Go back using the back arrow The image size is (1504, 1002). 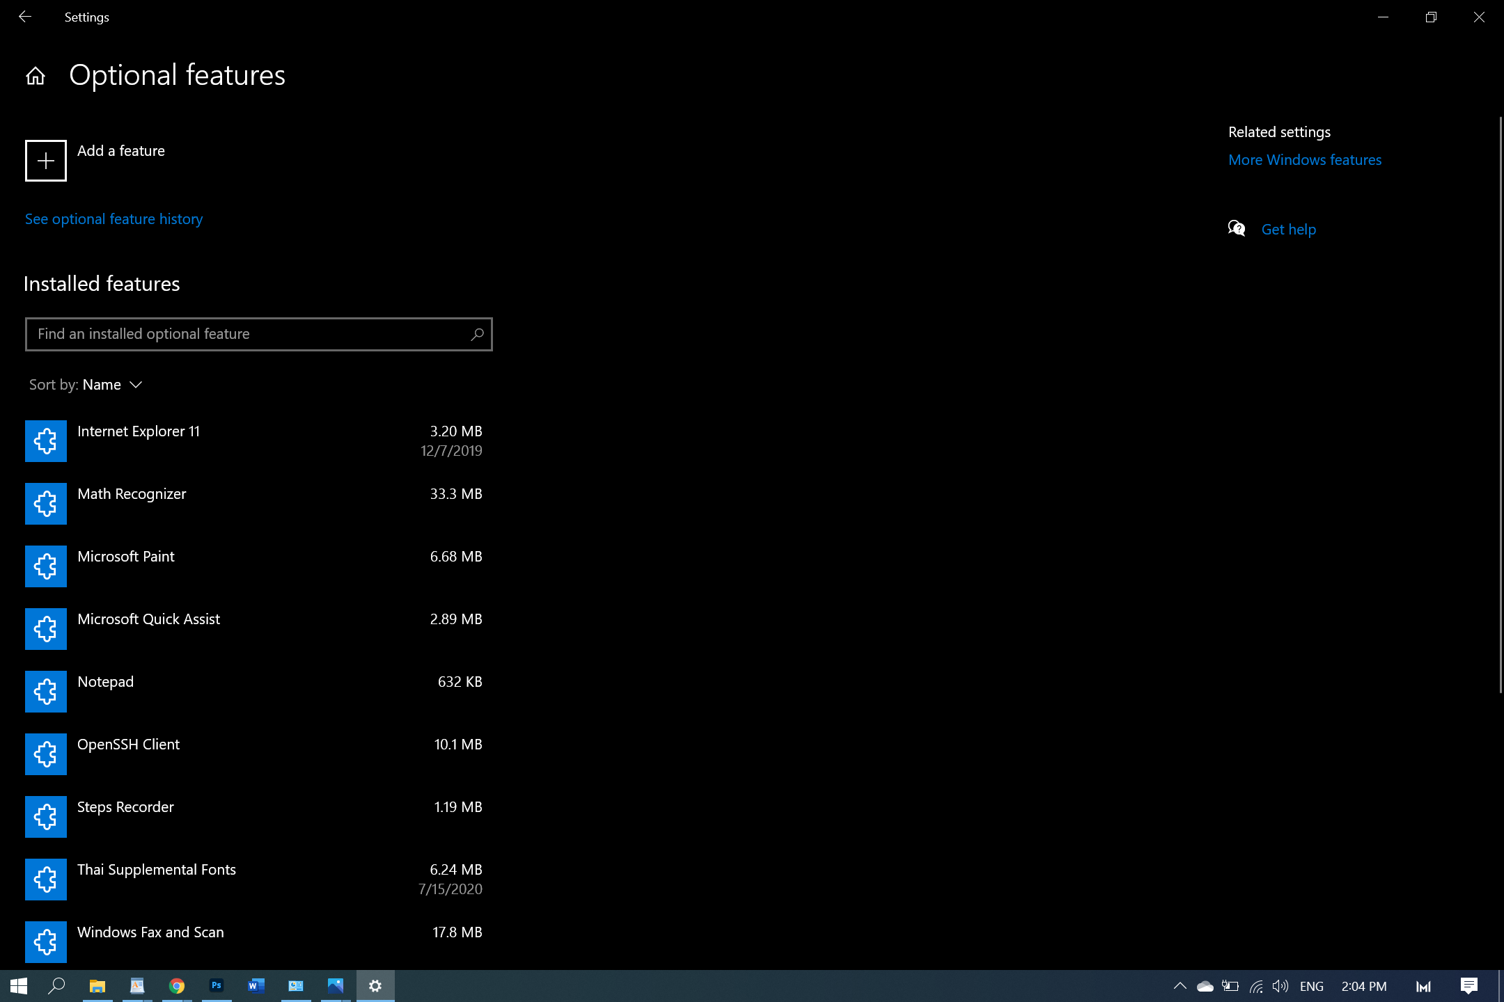click(25, 17)
